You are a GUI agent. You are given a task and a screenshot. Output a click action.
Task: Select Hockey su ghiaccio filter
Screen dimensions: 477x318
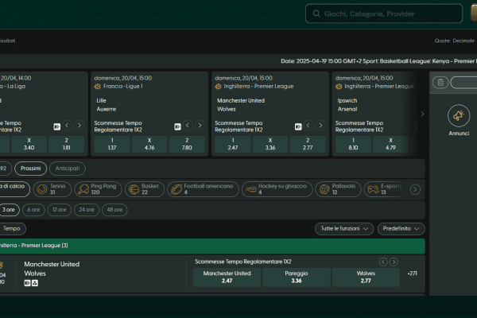[277, 189]
